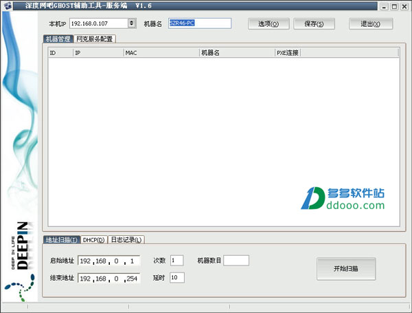Exit the program via 退出(X) button

tap(371, 24)
